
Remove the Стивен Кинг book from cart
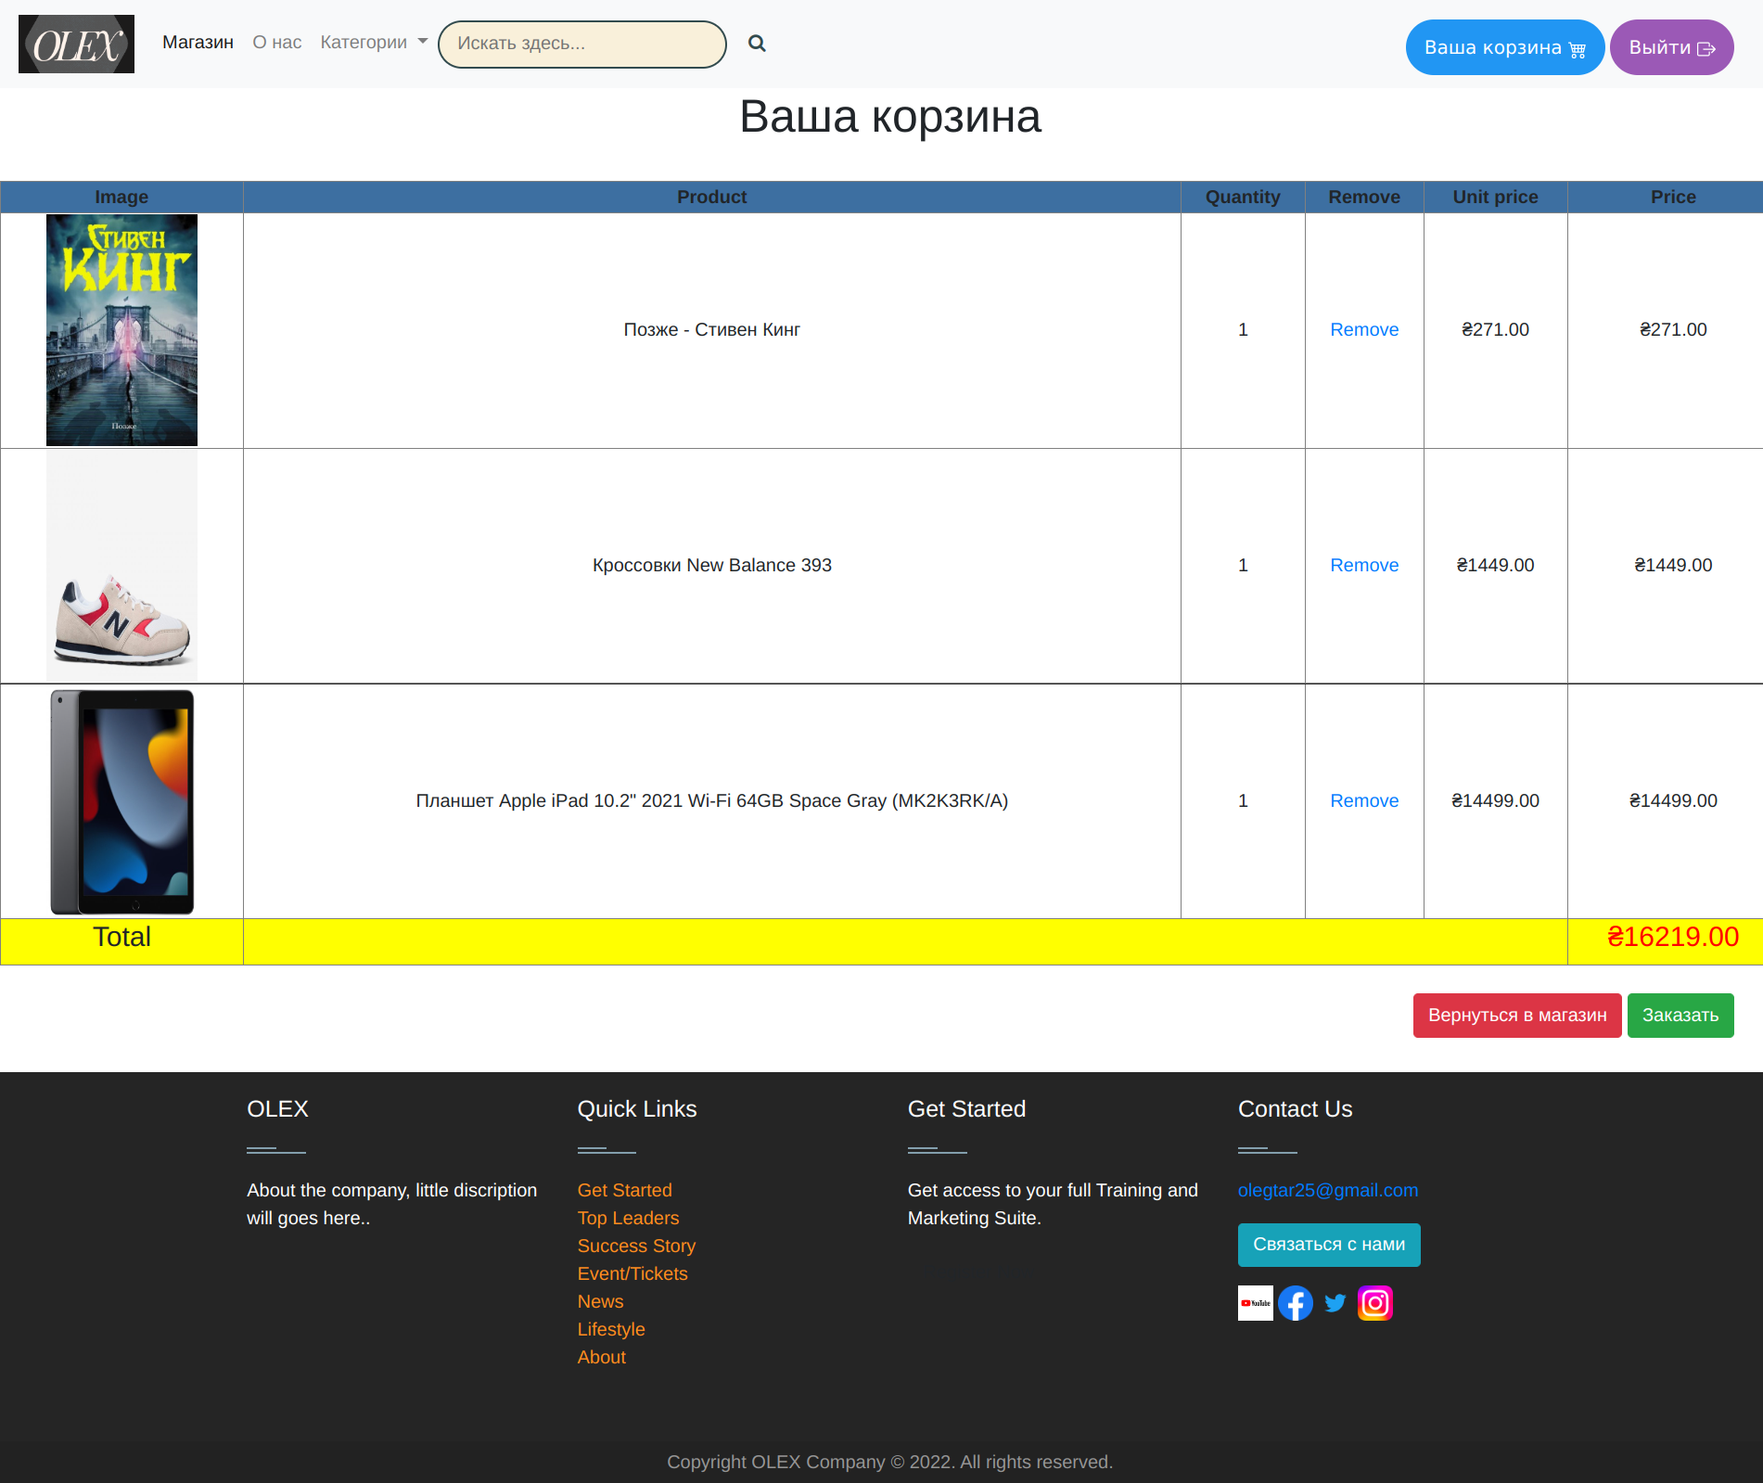[x=1363, y=329]
